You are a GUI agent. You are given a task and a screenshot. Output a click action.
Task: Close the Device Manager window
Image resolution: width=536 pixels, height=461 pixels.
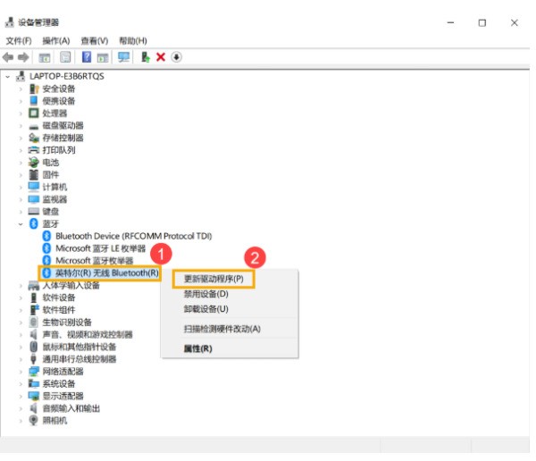click(515, 23)
